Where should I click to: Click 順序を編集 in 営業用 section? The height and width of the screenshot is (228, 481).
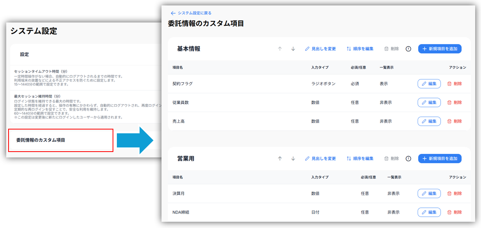coord(360,159)
